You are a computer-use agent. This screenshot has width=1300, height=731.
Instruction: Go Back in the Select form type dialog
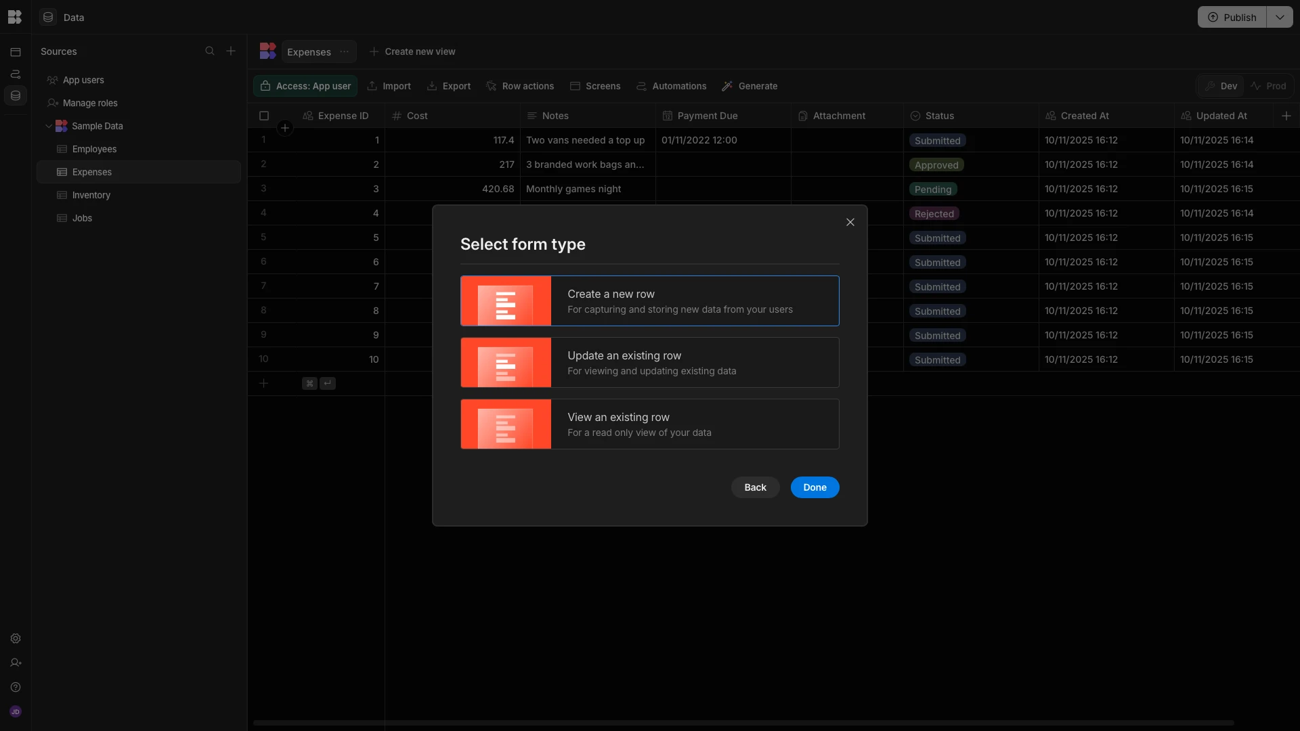coord(754,487)
